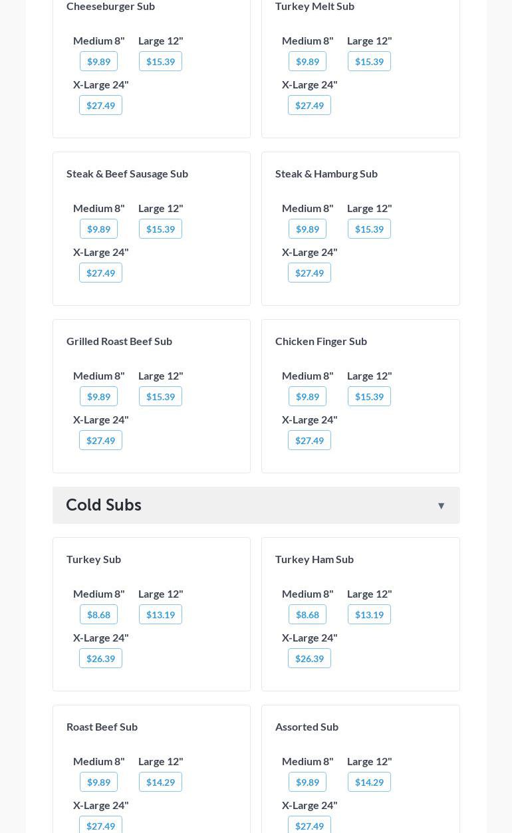Choose Turkey Ham Sub Large 12" $13.19
Screen dimensions: 512x833
tap(369, 615)
